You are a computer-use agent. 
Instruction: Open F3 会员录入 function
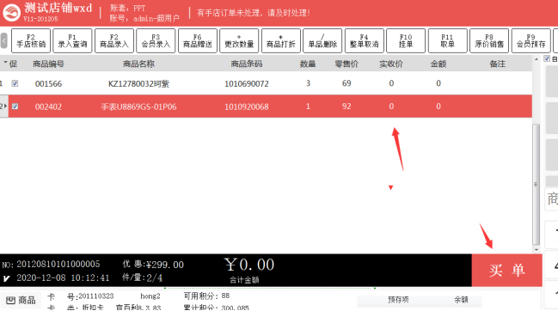coord(156,41)
